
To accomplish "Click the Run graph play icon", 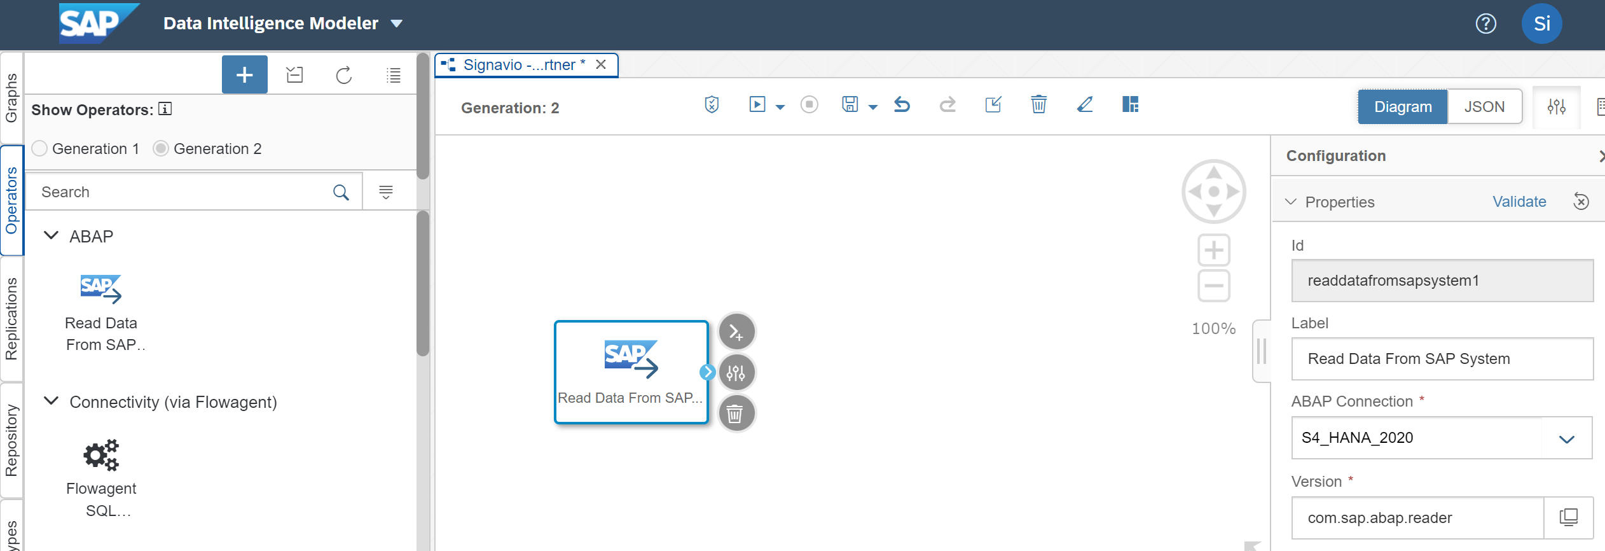I will pos(757,105).
